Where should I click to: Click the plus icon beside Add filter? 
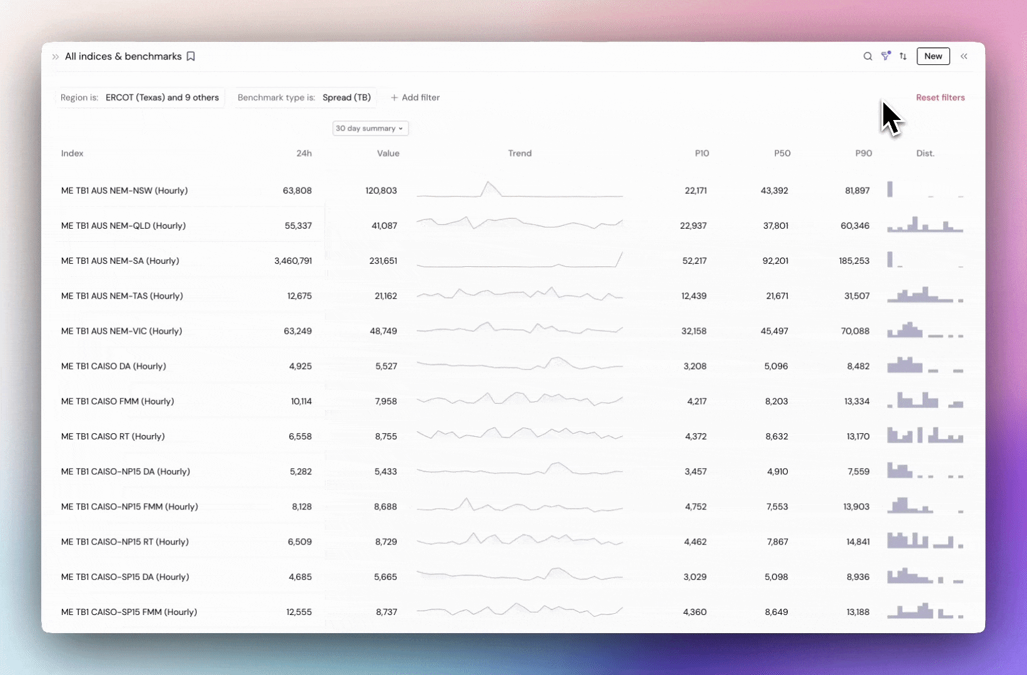click(394, 97)
